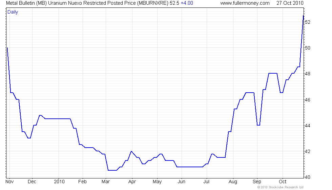Select the Dec label on time axis
The width and height of the screenshot is (332, 190).
[x=32, y=182]
